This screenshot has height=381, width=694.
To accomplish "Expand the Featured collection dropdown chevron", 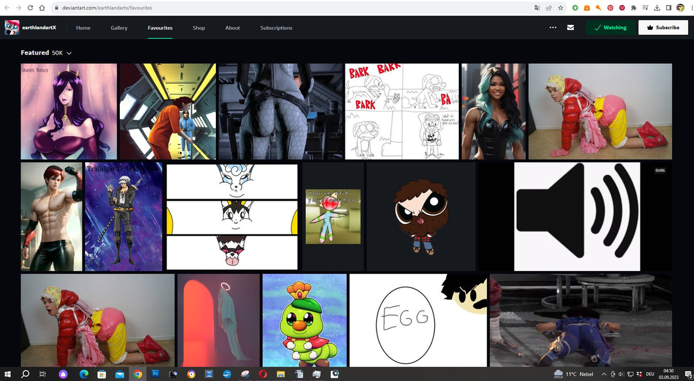I will pos(69,53).
